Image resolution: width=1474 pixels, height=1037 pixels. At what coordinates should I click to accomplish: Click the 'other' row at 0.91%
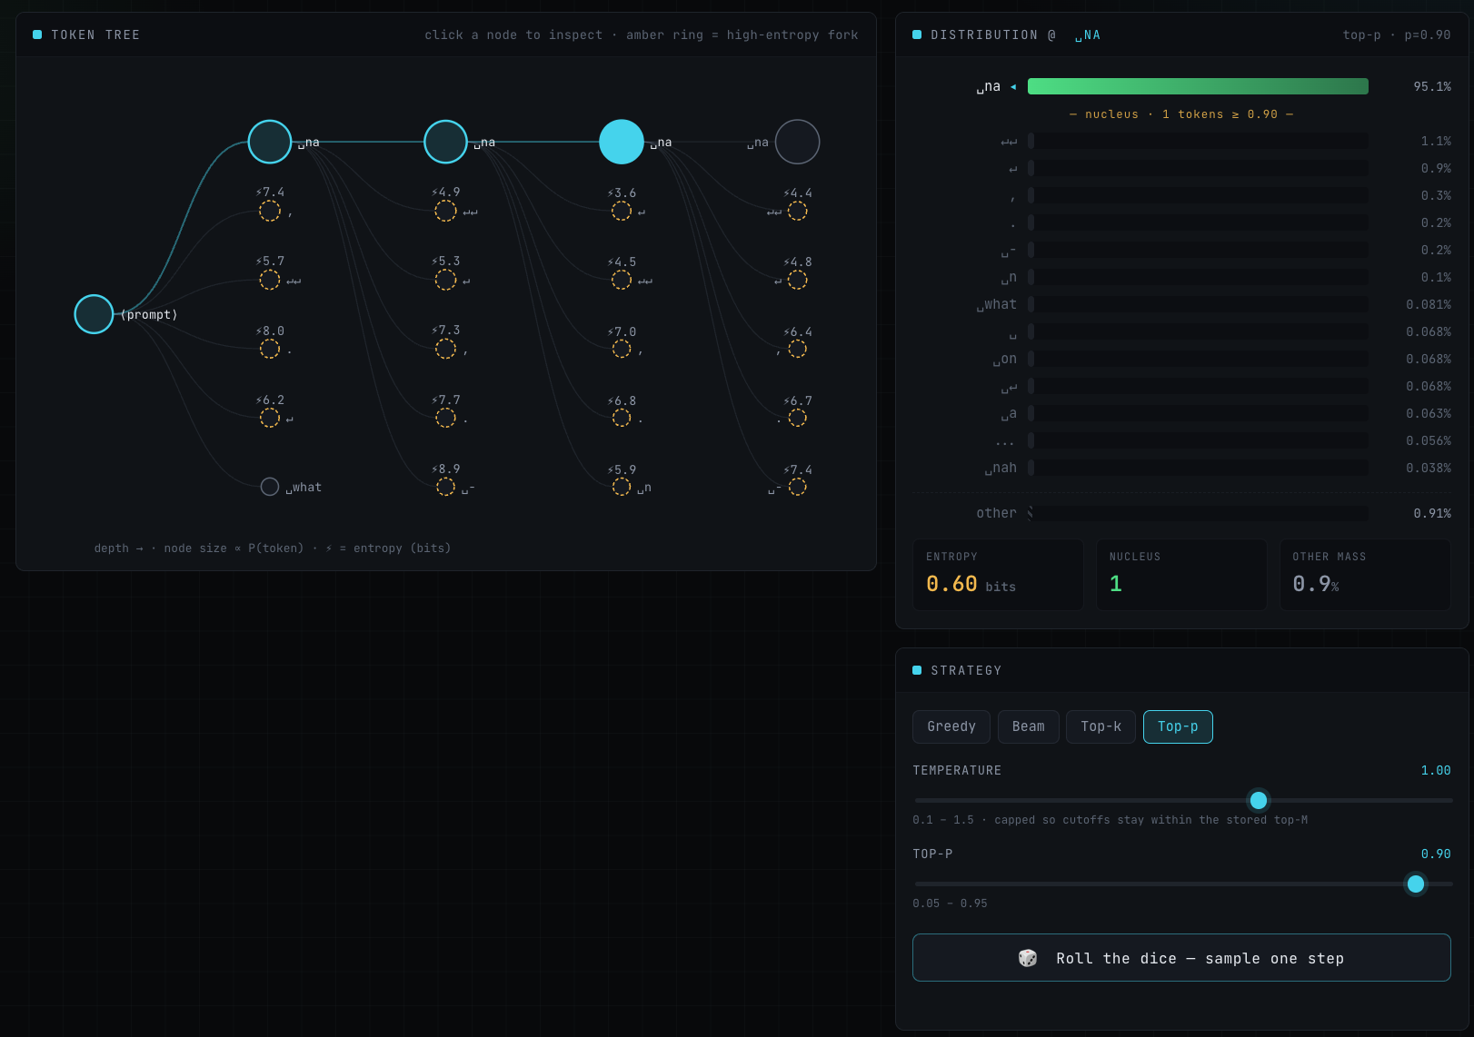[1181, 513]
